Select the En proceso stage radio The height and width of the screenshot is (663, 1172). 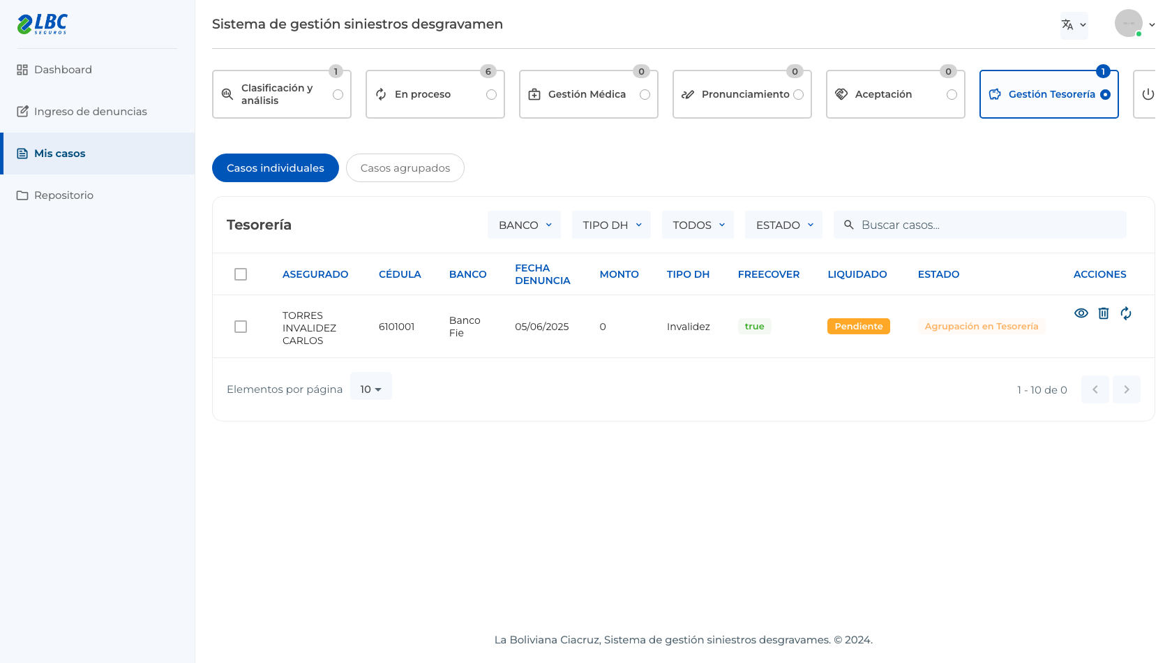491,94
